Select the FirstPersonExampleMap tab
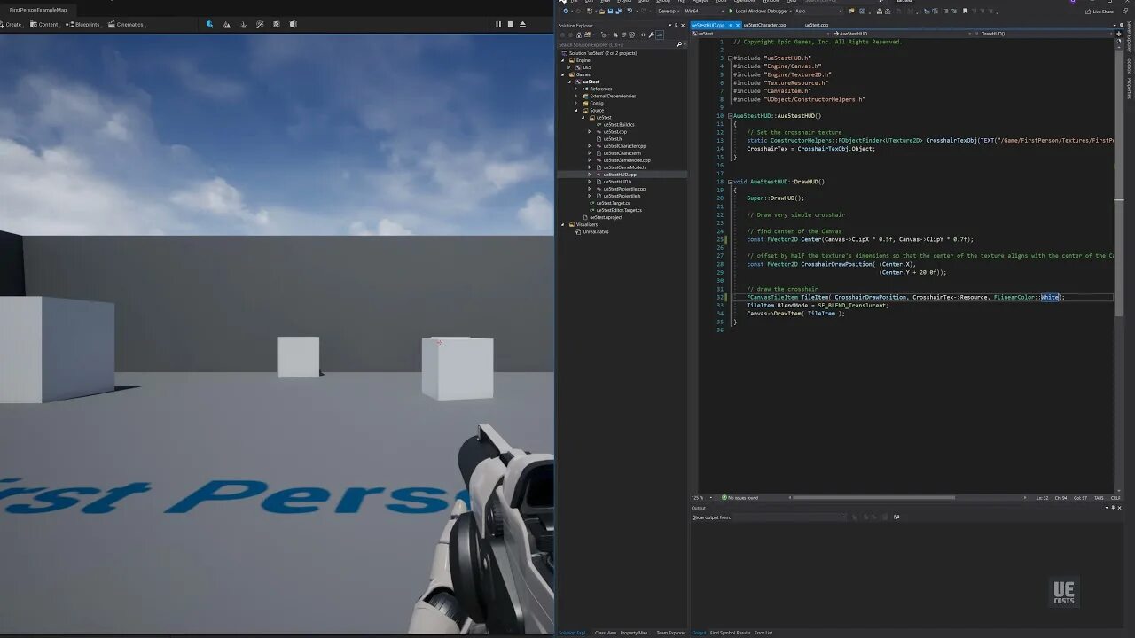The image size is (1135, 638). point(38,10)
